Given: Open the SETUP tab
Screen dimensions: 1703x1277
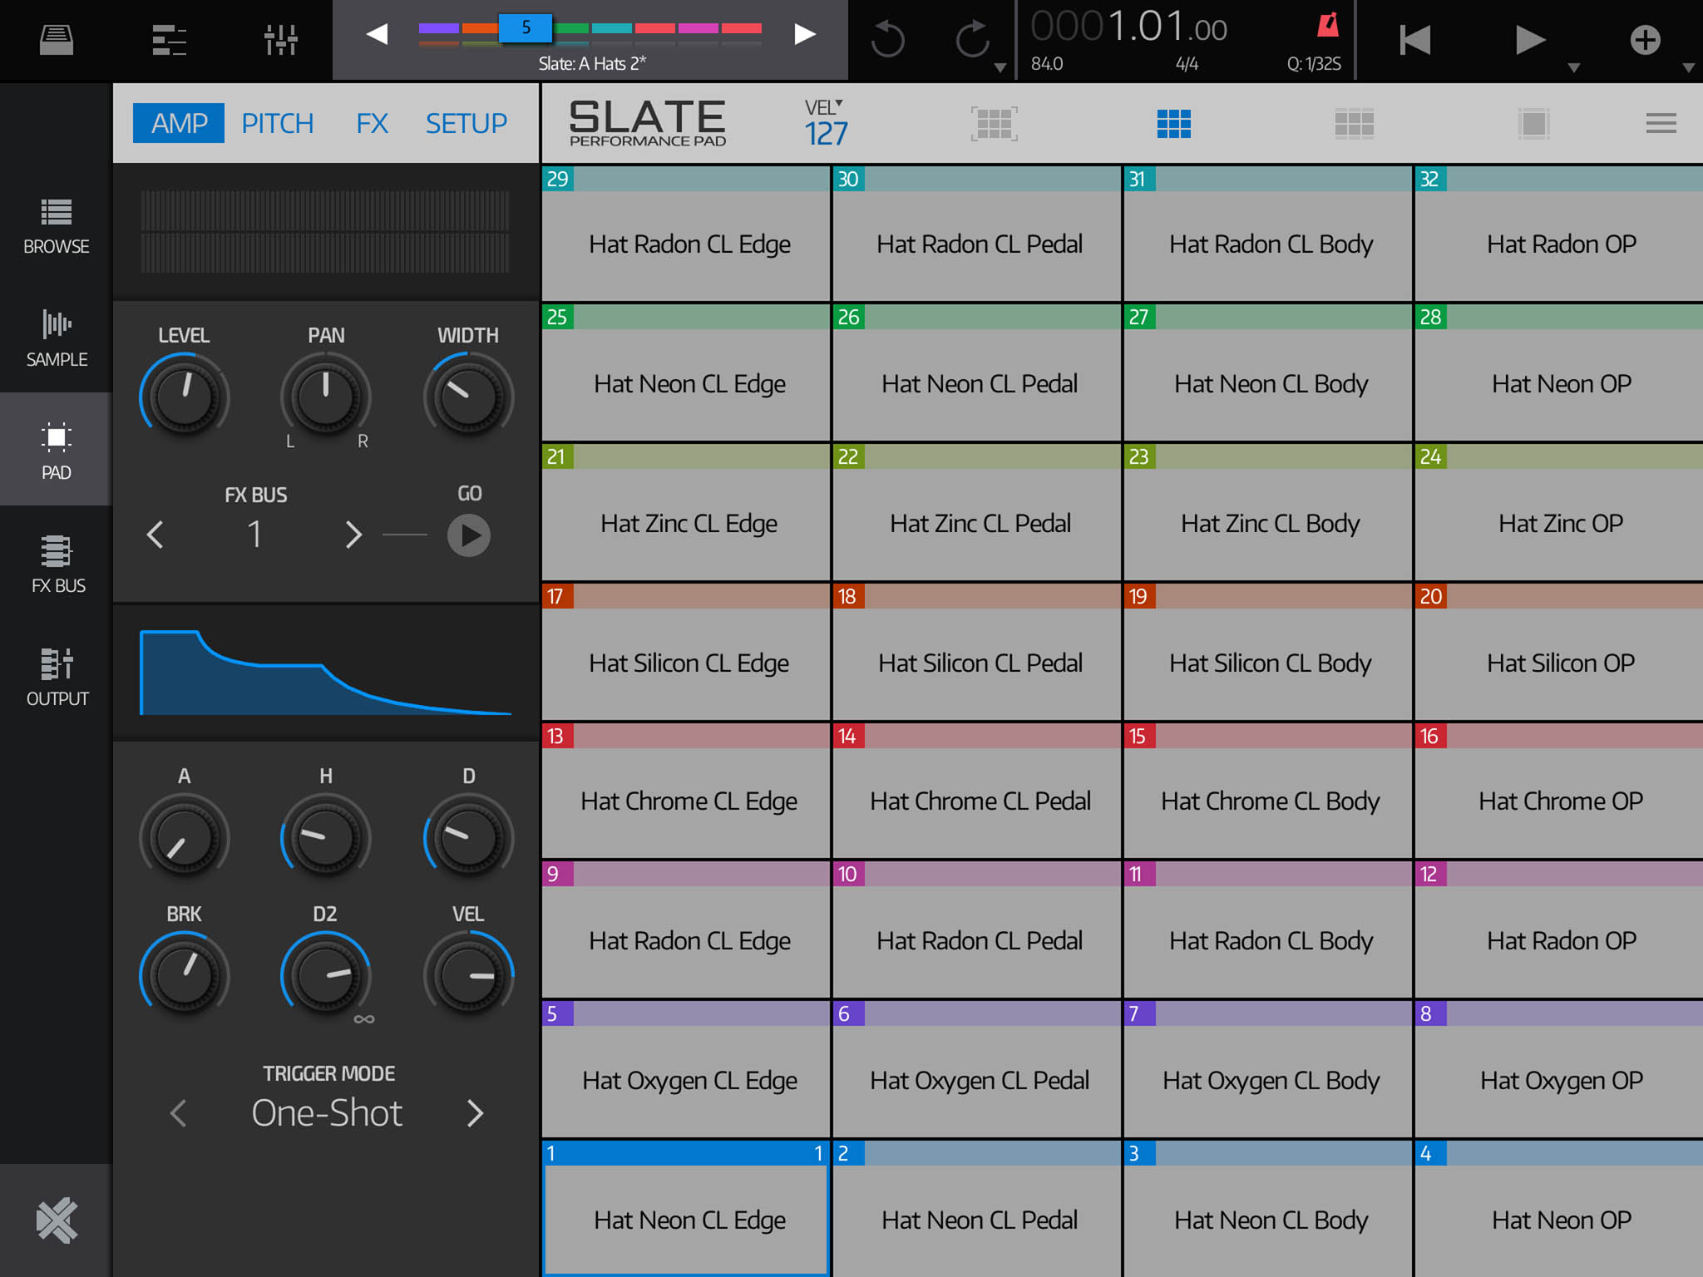Looking at the screenshot, I should click(x=466, y=123).
